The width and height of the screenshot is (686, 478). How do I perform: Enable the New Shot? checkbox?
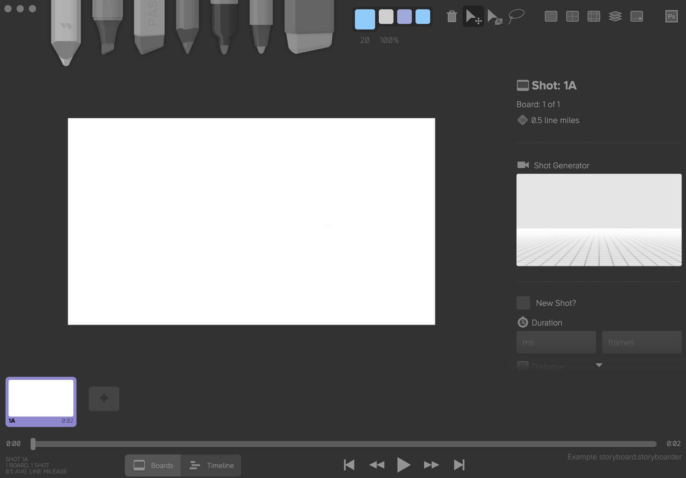523,303
